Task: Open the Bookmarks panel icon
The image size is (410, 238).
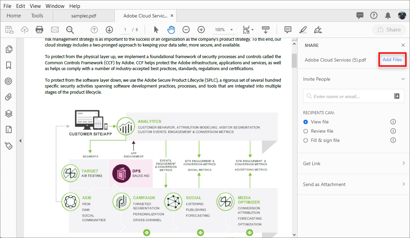Action: point(9,65)
